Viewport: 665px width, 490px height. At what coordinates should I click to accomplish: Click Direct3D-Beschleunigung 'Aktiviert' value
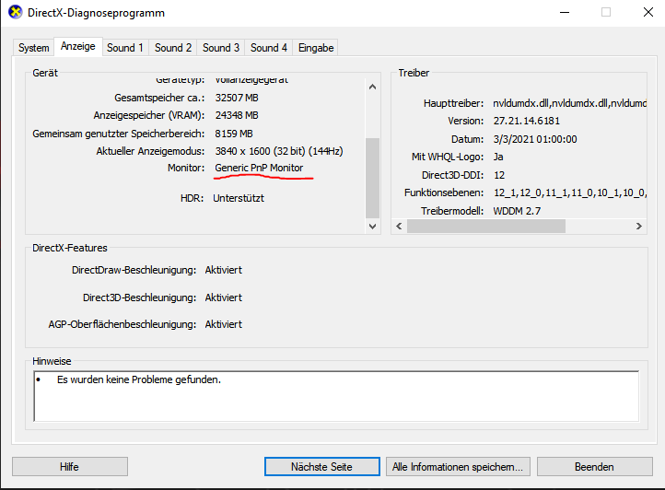point(224,297)
